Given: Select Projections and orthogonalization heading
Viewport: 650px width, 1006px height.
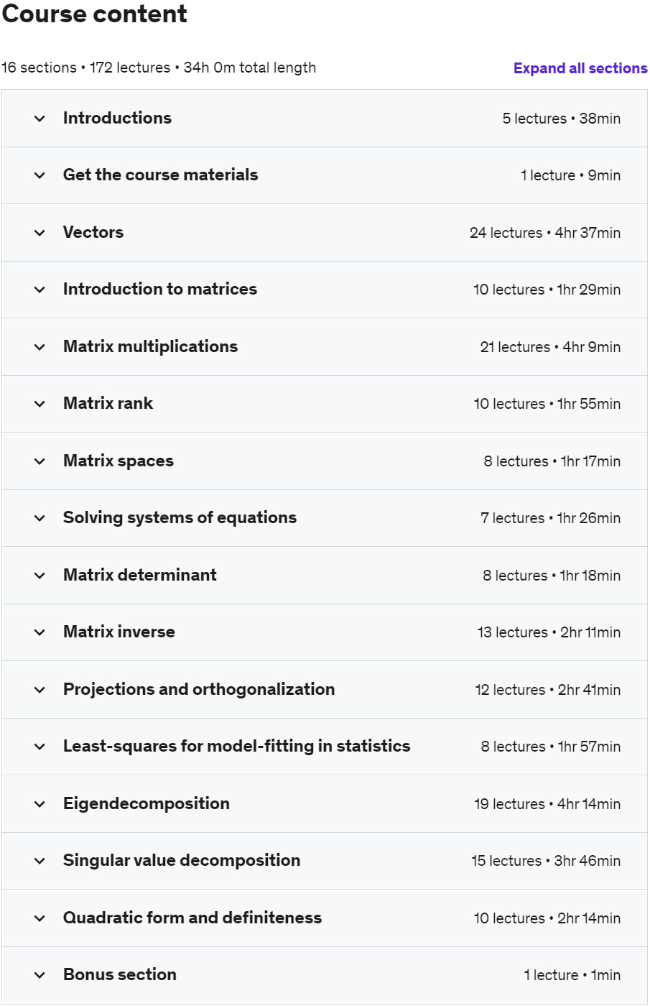Looking at the screenshot, I should (198, 689).
